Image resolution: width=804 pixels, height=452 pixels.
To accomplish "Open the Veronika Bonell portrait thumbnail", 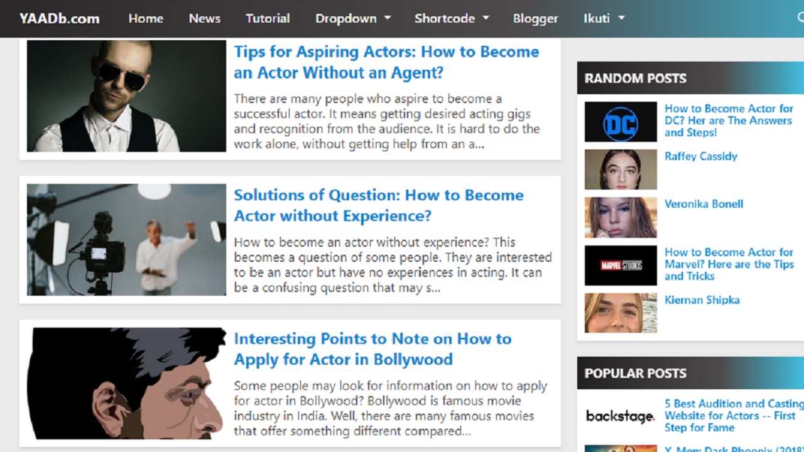I will point(621,217).
